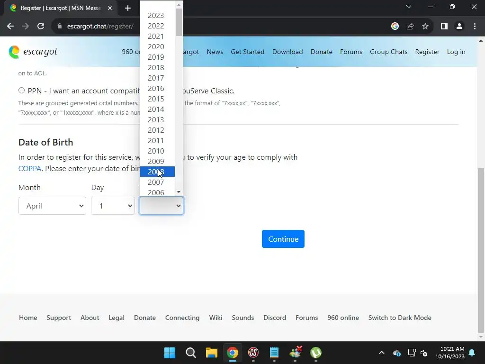Show hidden system tray icons

tap(382, 353)
